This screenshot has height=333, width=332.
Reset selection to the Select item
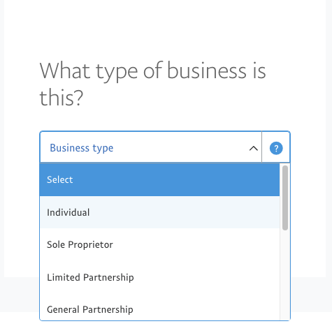[159, 179]
